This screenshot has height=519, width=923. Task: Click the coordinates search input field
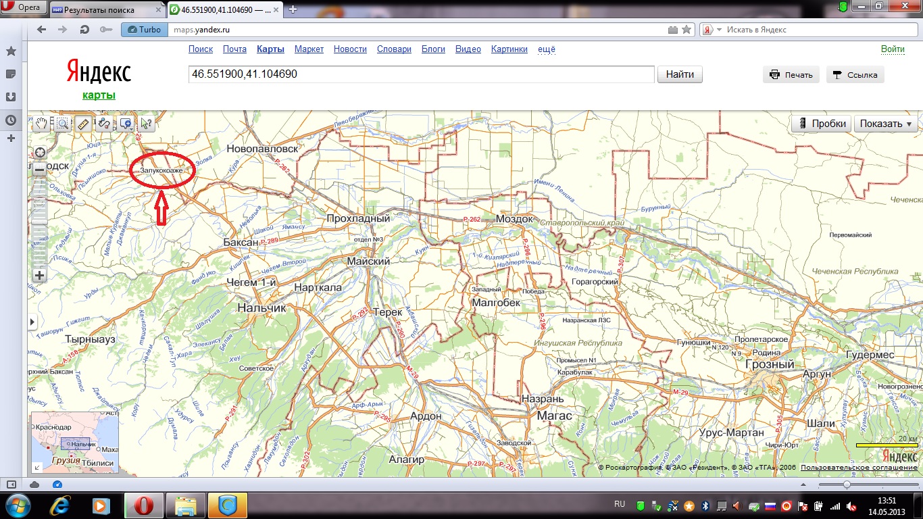(x=421, y=74)
